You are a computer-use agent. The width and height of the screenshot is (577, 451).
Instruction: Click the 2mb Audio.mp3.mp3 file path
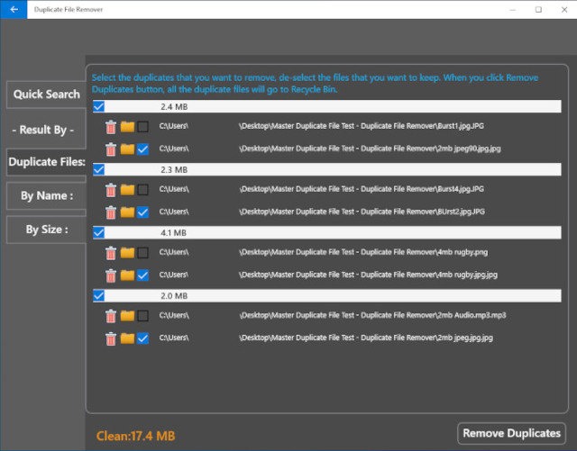click(333, 315)
